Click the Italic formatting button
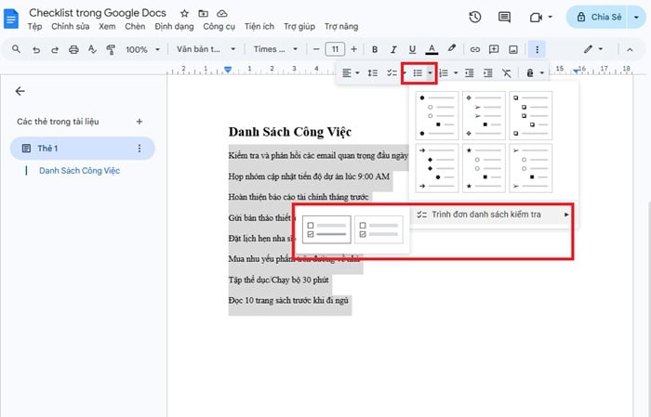Image resolution: width=651 pixels, height=417 pixels. (393, 49)
